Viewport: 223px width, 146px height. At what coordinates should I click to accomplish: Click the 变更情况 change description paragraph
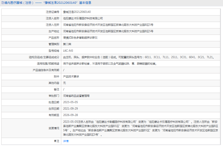141,128
